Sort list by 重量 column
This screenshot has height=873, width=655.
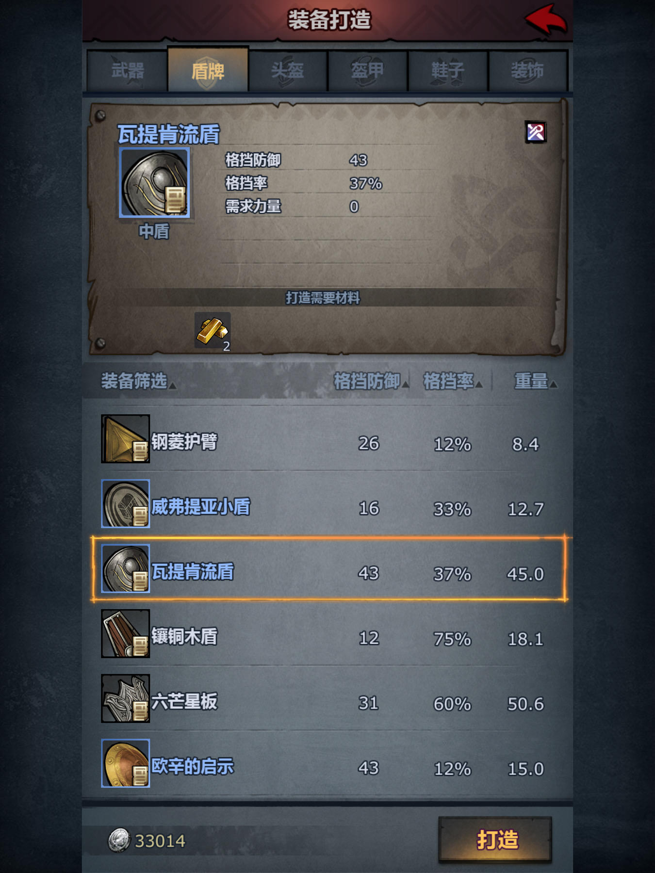[x=535, y=381]
